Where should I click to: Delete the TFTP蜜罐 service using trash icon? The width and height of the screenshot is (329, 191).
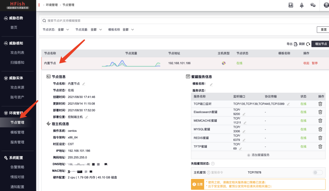[x=320, y=146]
